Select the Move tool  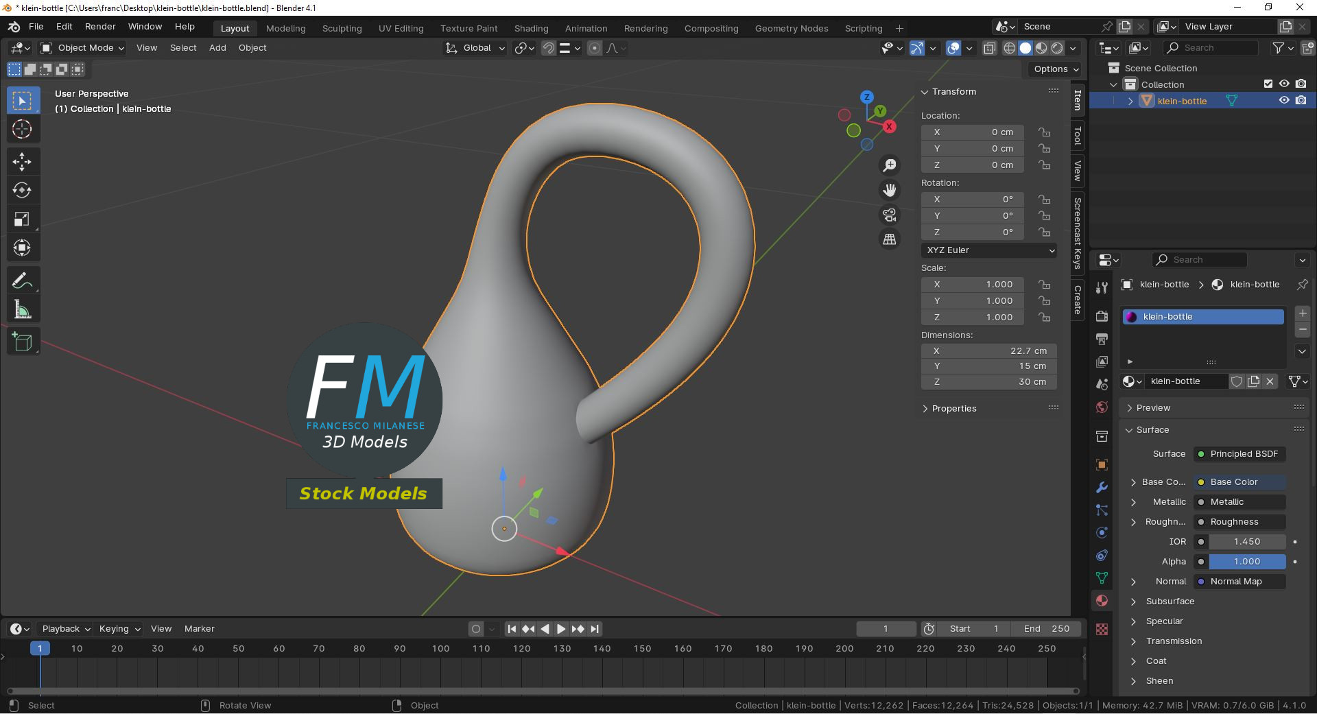(x=22, y=162)
